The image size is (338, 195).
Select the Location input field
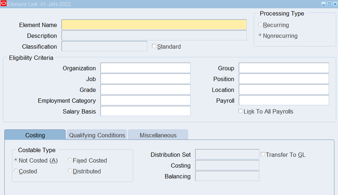[x=284, y=89]
